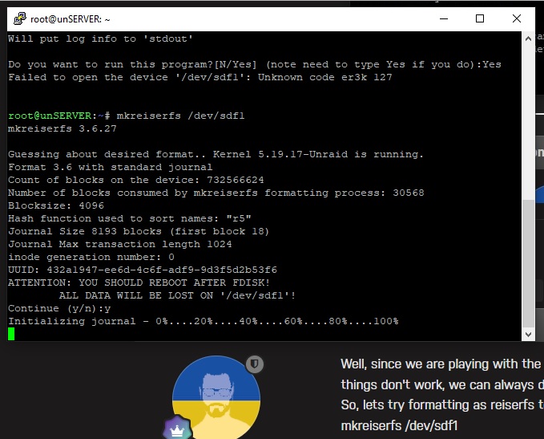Click 'ALL DATA WILL BE LOST' warning line
Screen dimensions: 544x439
pos(177,295)
